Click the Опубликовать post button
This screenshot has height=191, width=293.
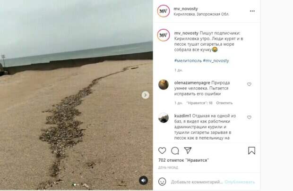240,182
